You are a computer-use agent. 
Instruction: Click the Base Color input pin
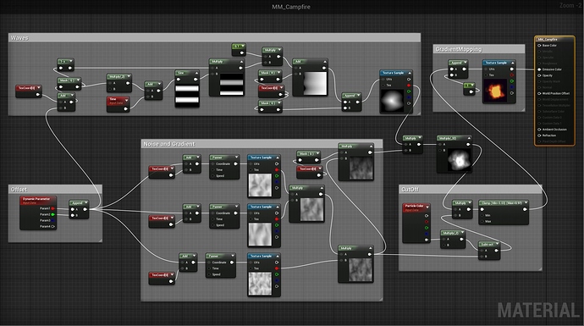539,46
